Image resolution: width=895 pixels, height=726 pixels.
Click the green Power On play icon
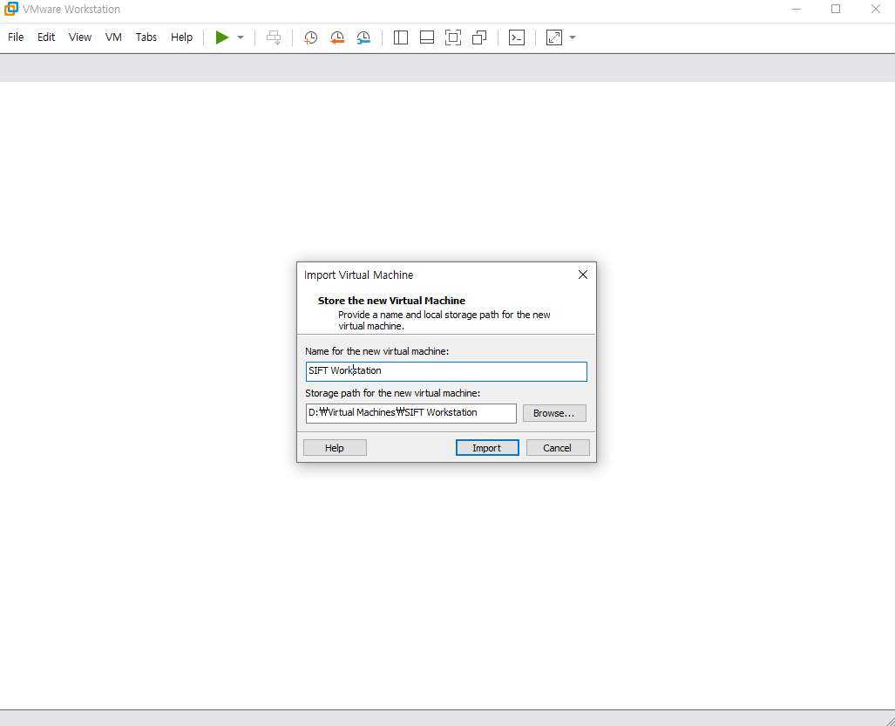click(222, 37)
